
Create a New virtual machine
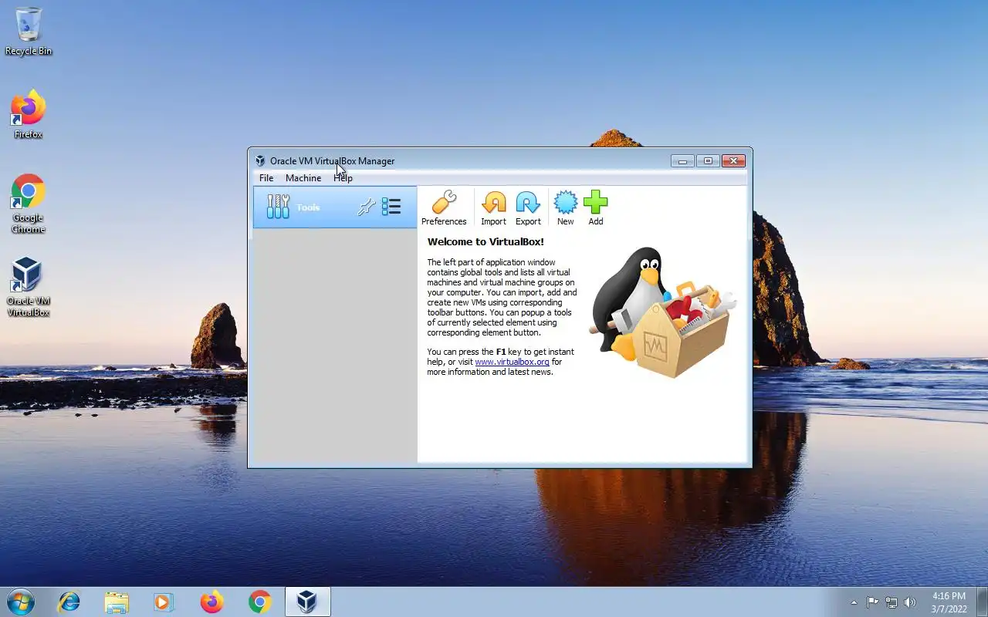click(566, 208)
